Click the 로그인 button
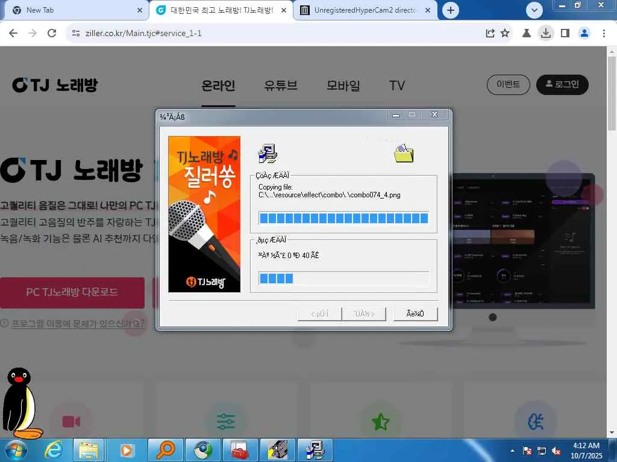The image size is (617, 462). click(562, 84)
